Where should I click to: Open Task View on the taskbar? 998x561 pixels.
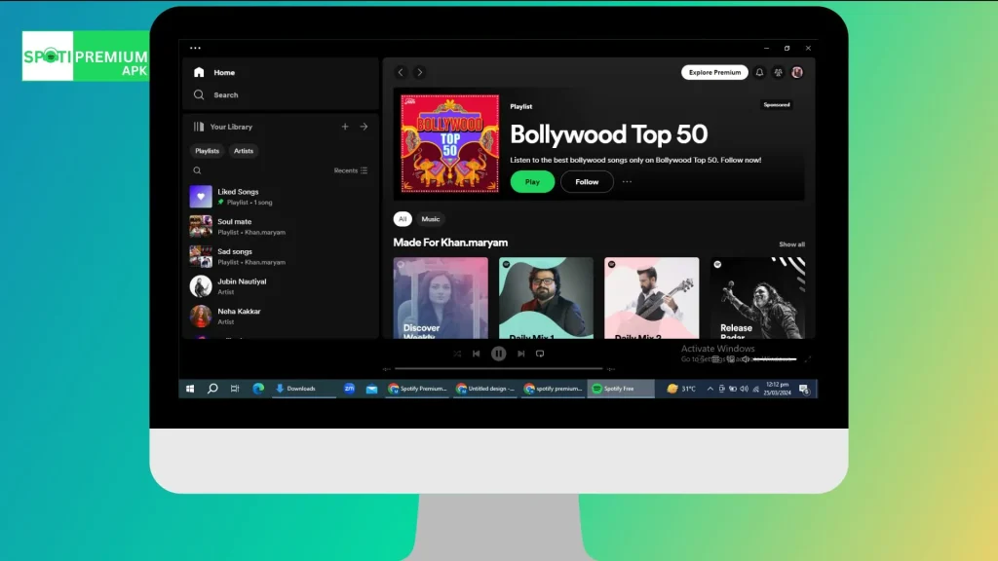[x=235, y=389]
